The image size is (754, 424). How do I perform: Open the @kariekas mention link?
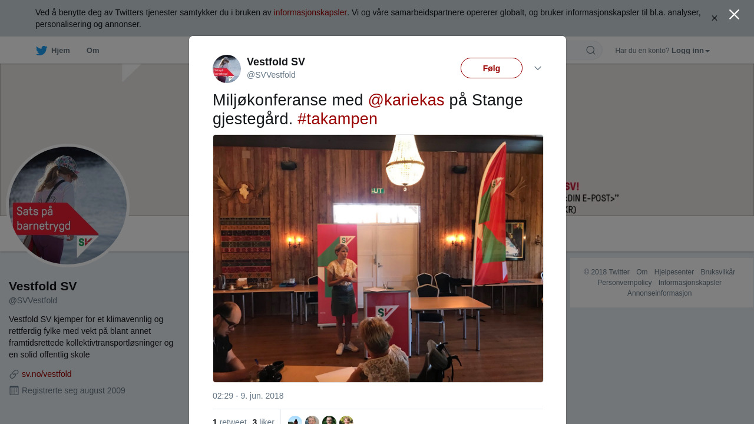(x=406, y=100)
